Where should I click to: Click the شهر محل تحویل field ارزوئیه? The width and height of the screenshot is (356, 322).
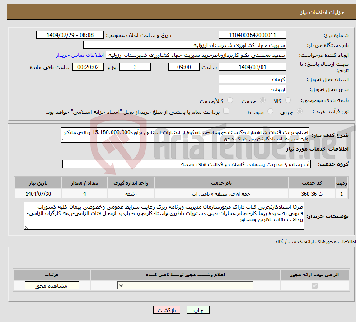[x=252, y=89]
